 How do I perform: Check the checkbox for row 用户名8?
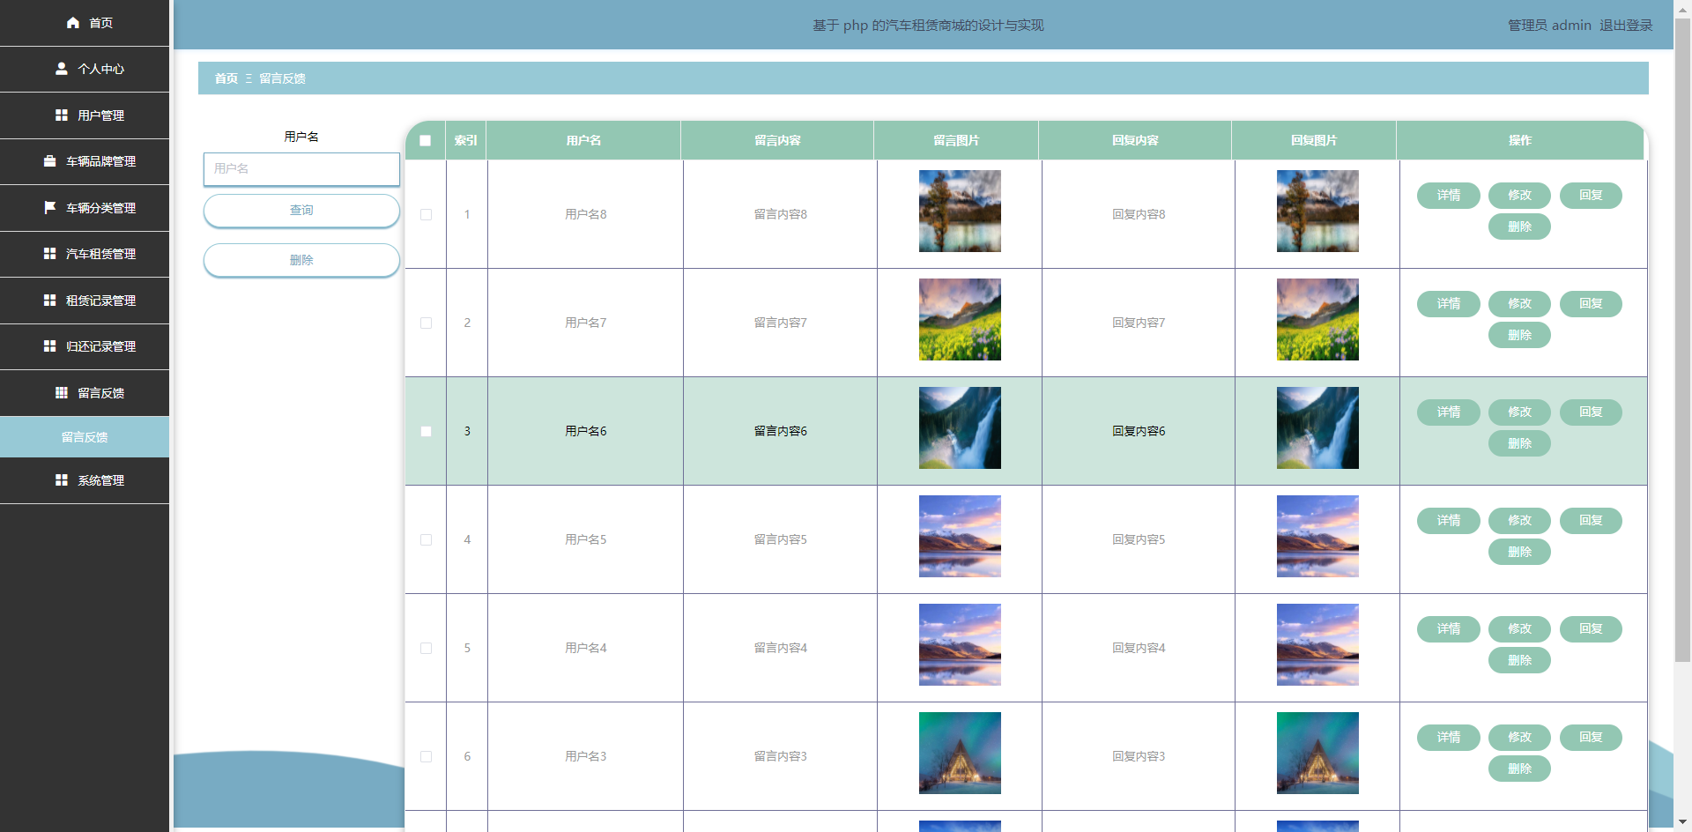pyautogui.click(x=426, y=214)
